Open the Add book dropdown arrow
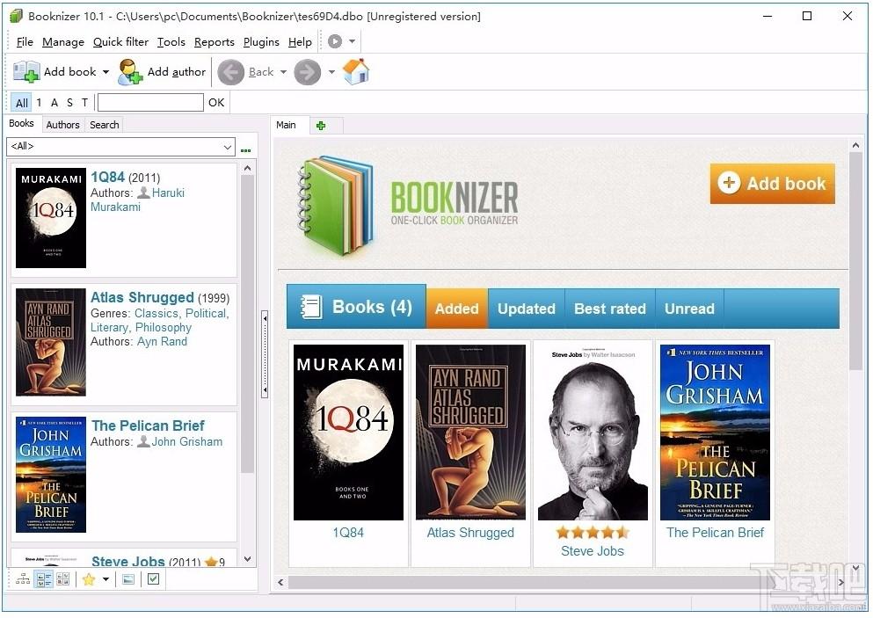 (105, 72)
